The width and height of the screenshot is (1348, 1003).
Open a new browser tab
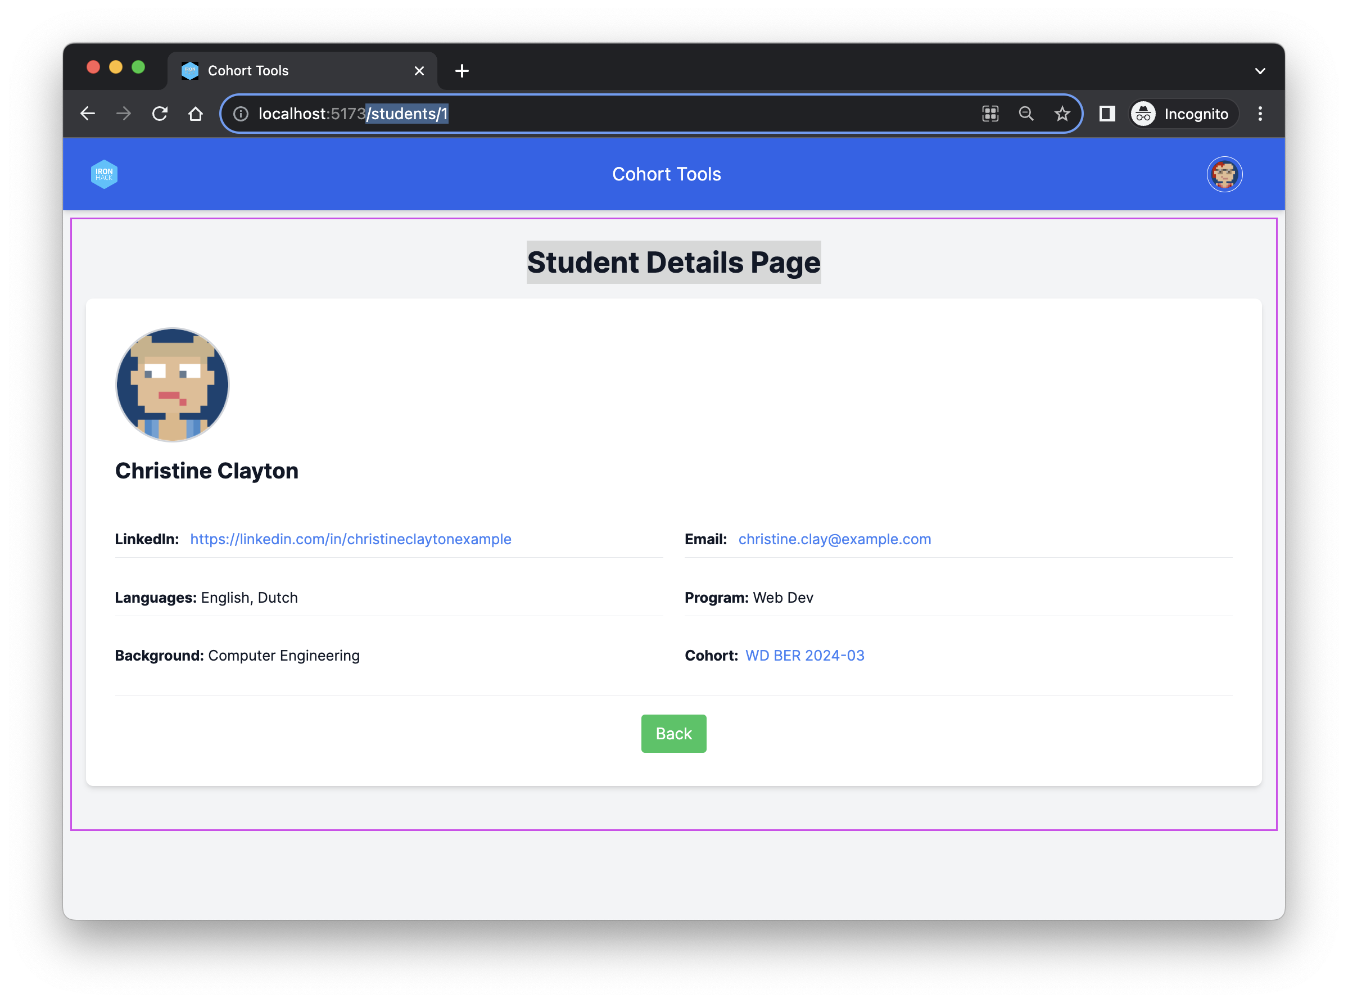click(462, 70)
